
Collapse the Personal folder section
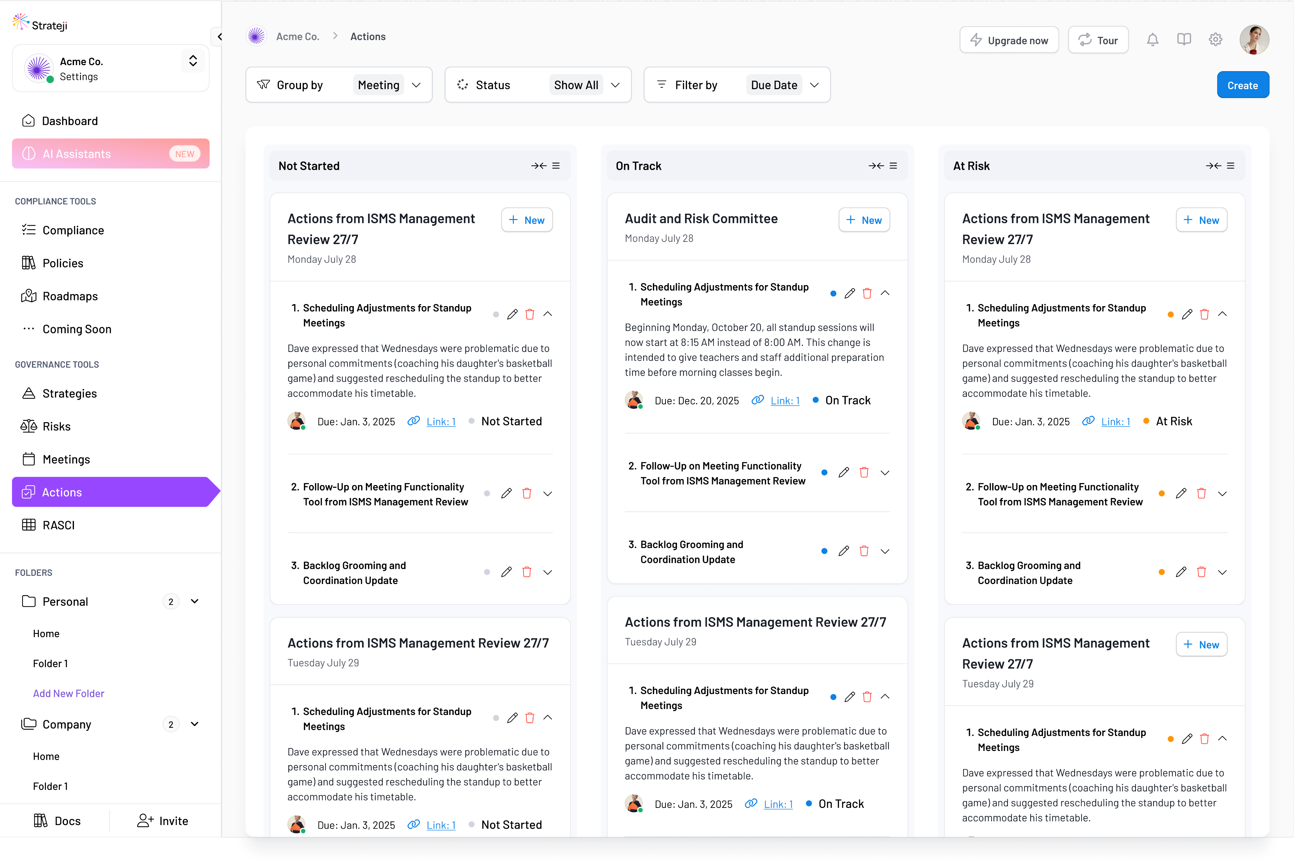(x=194, y=602)
